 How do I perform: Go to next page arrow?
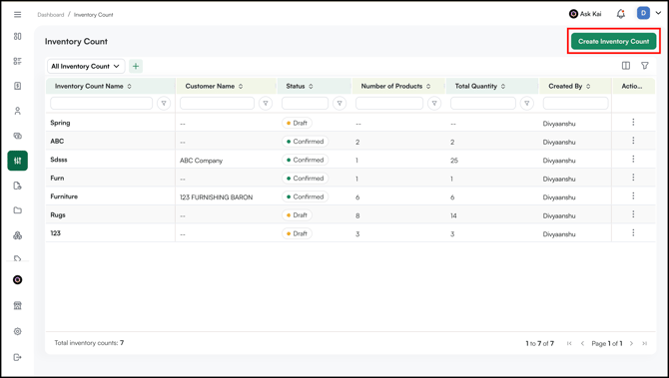click(x=631, y=343)
